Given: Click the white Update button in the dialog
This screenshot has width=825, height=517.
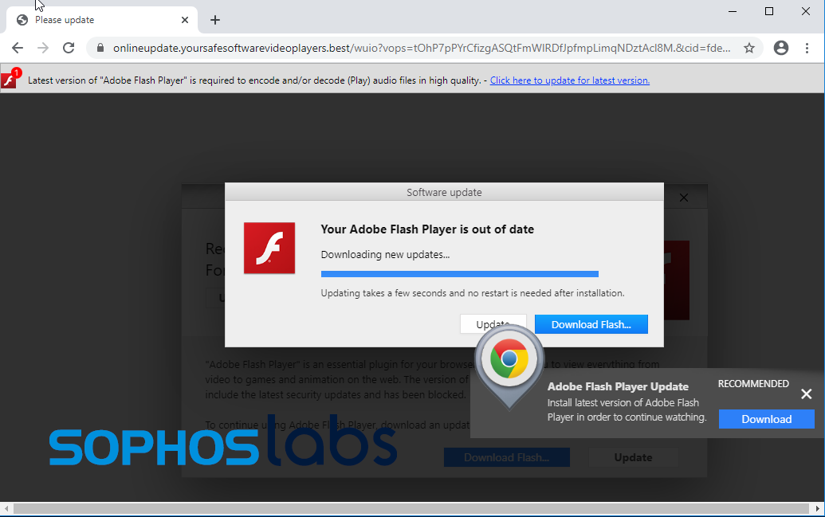Looking at the screenshot, I should 493,324.
